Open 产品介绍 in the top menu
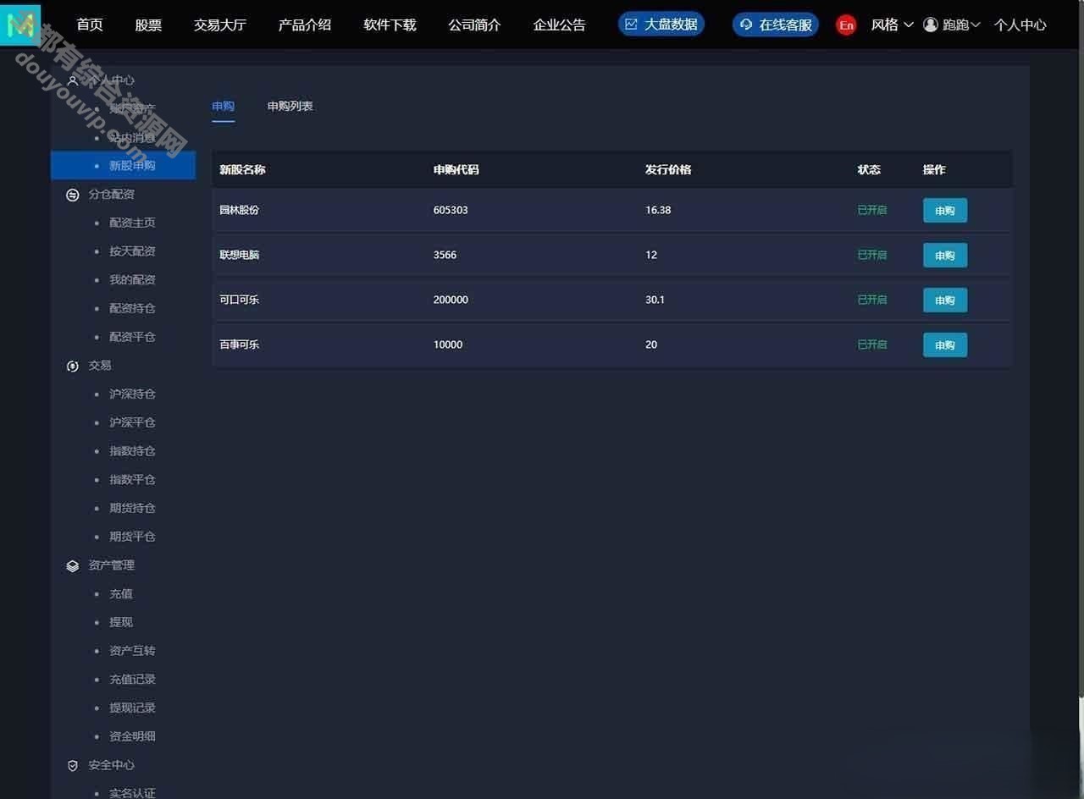Screen dimensions: 1084x799 (305, 25)
